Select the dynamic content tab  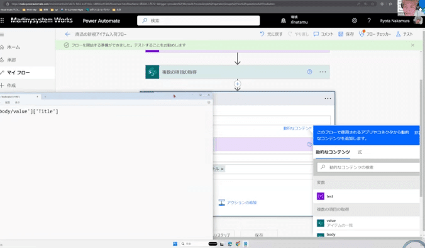[333, 152]
